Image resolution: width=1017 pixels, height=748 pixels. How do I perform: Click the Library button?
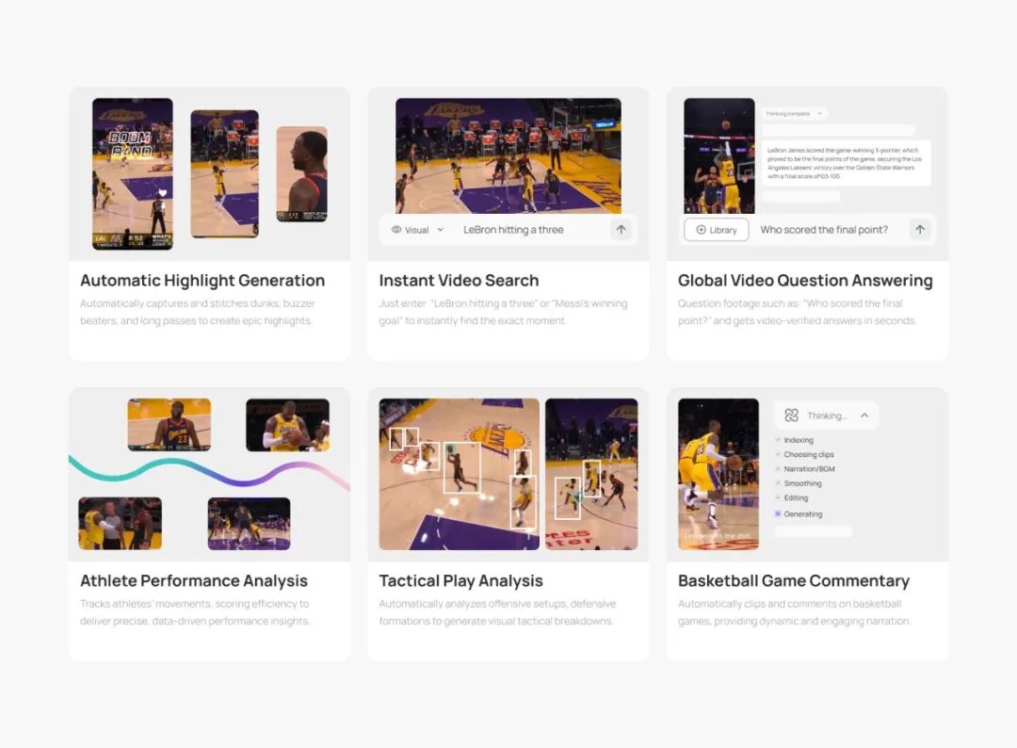click(716, 230)
